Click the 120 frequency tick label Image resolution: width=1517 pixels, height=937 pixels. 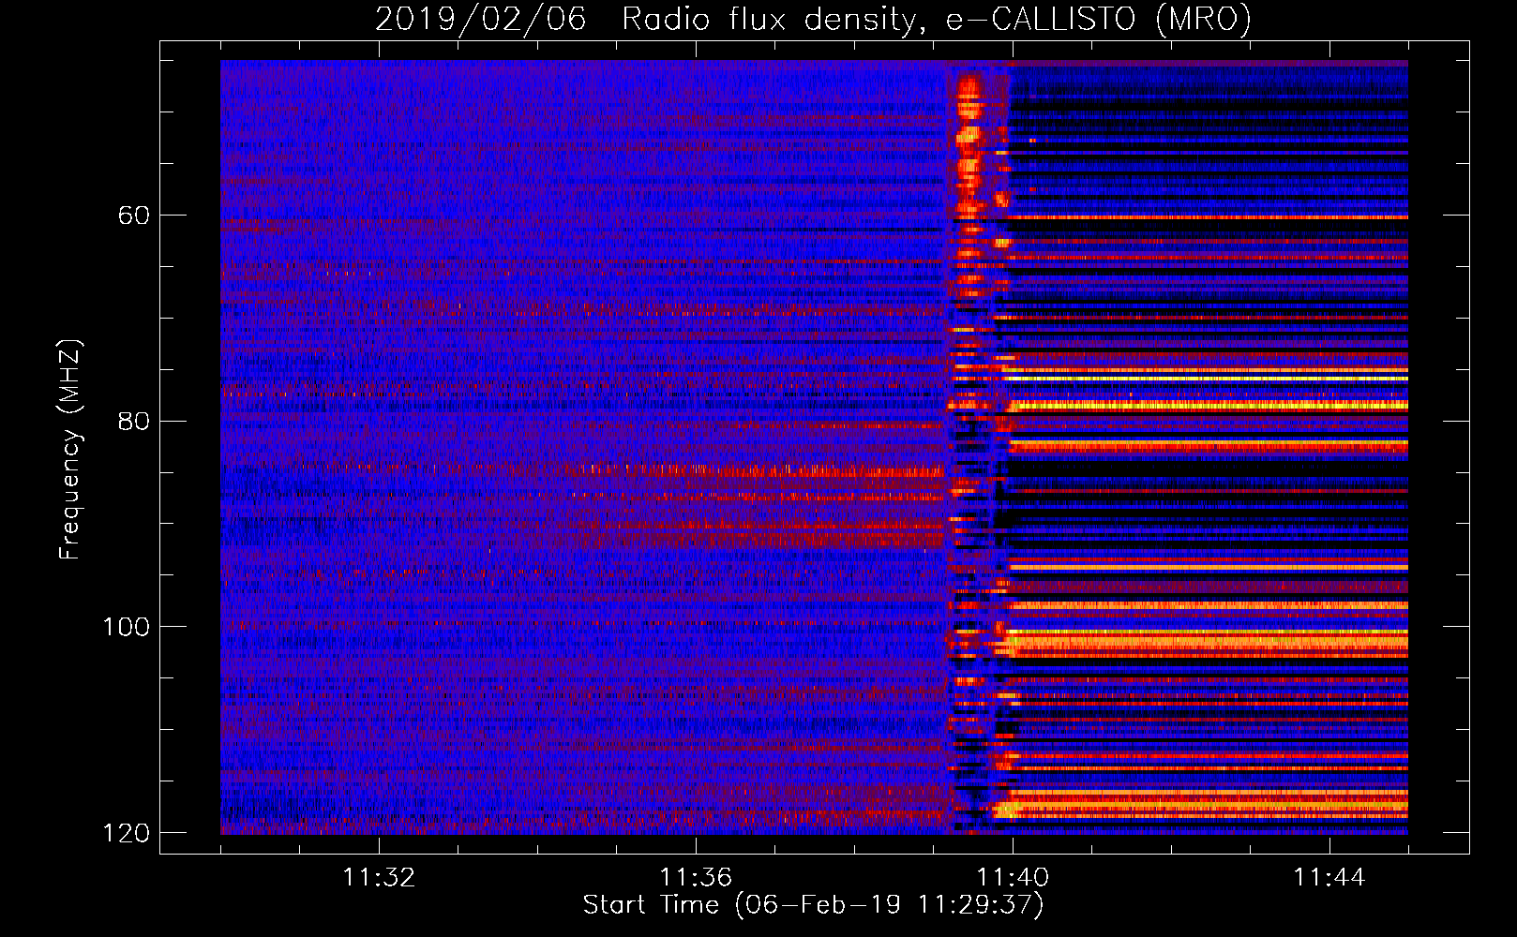[126, 833]
